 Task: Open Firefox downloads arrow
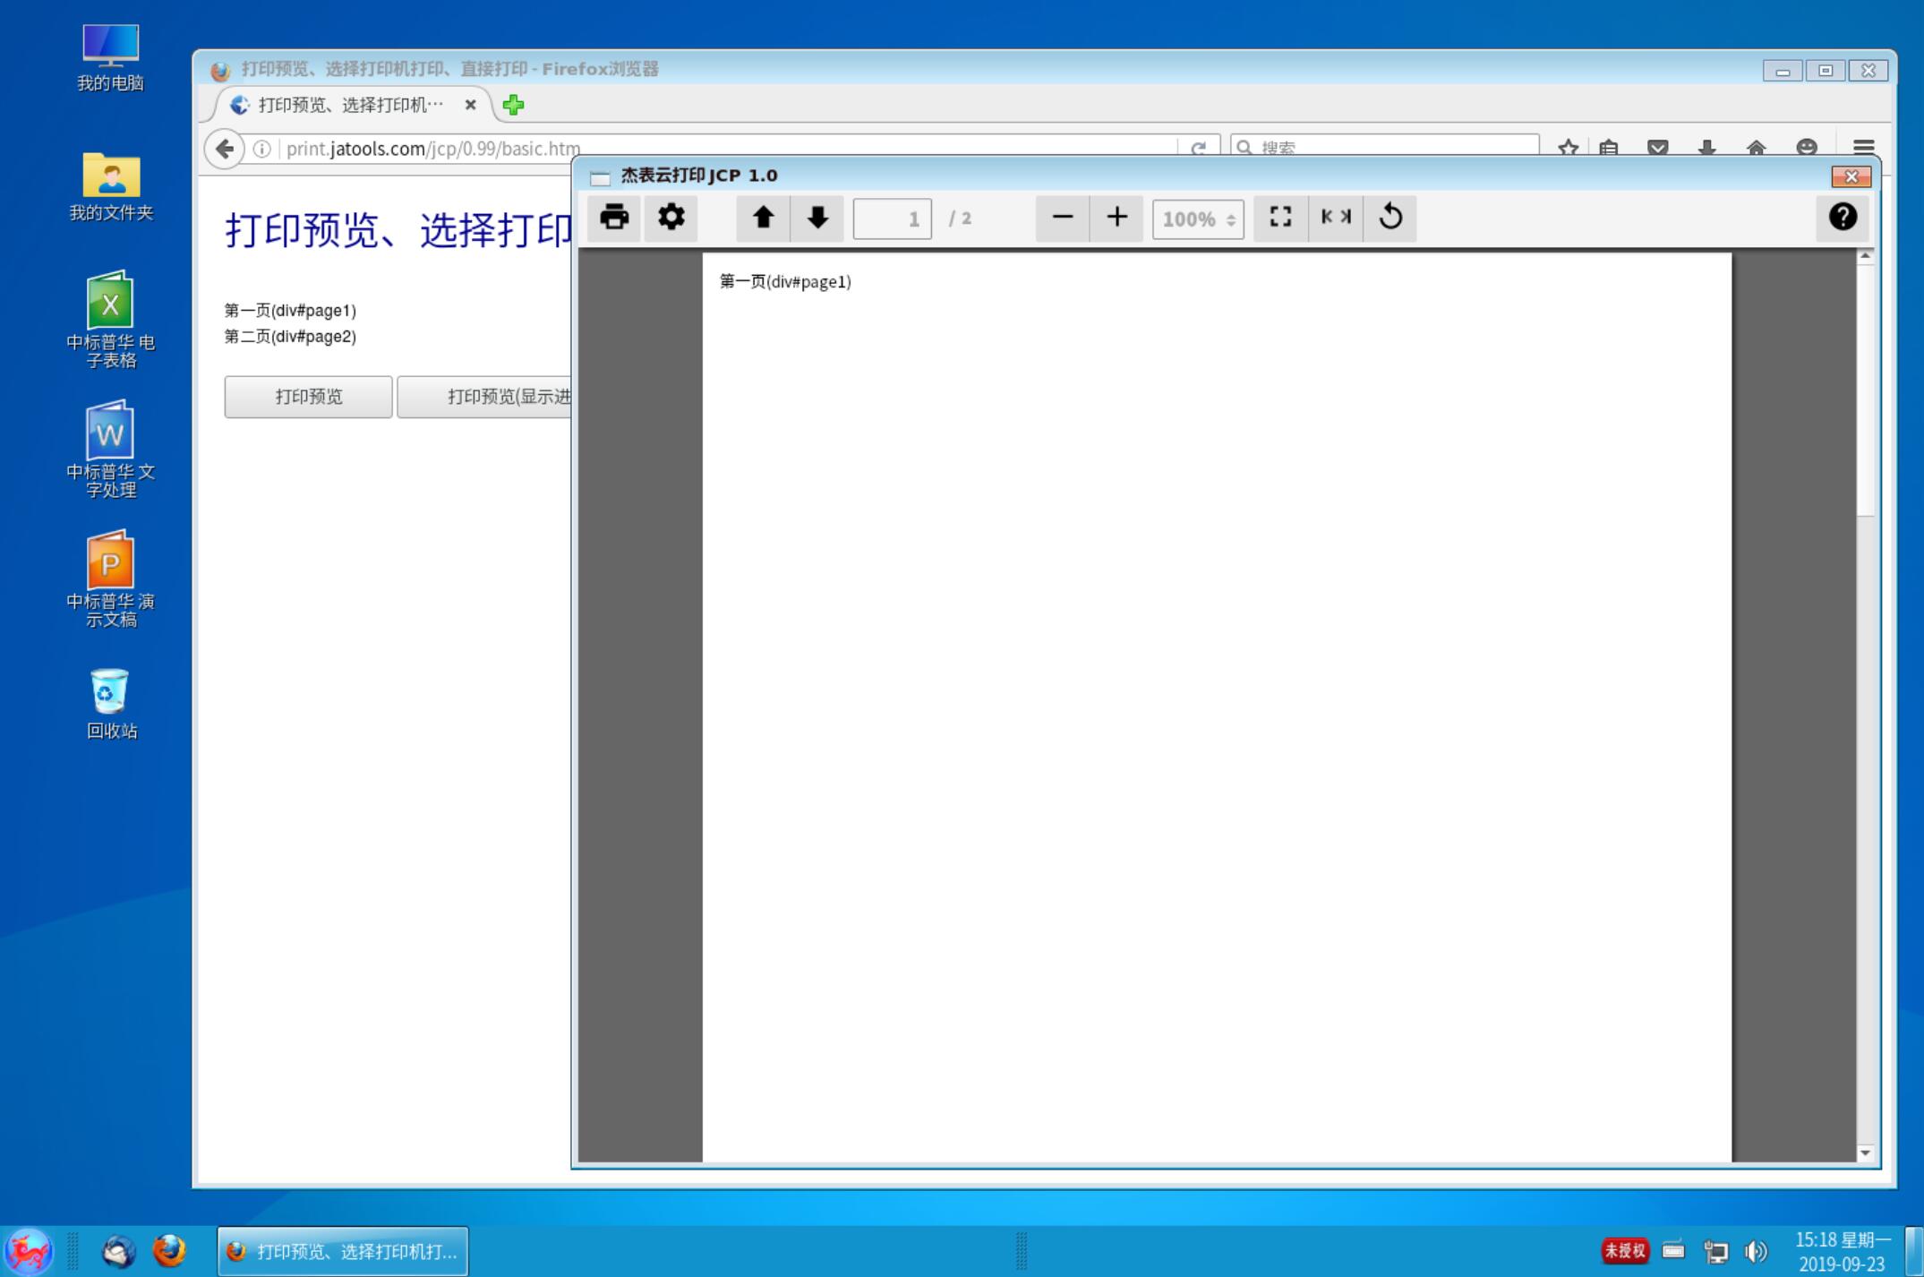click(x=1707, y=148)
